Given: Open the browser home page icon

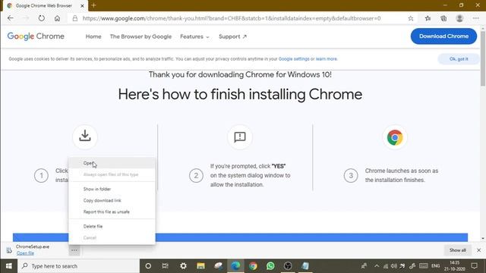Looking at the screenshot, I should click(x=57, y=18).
